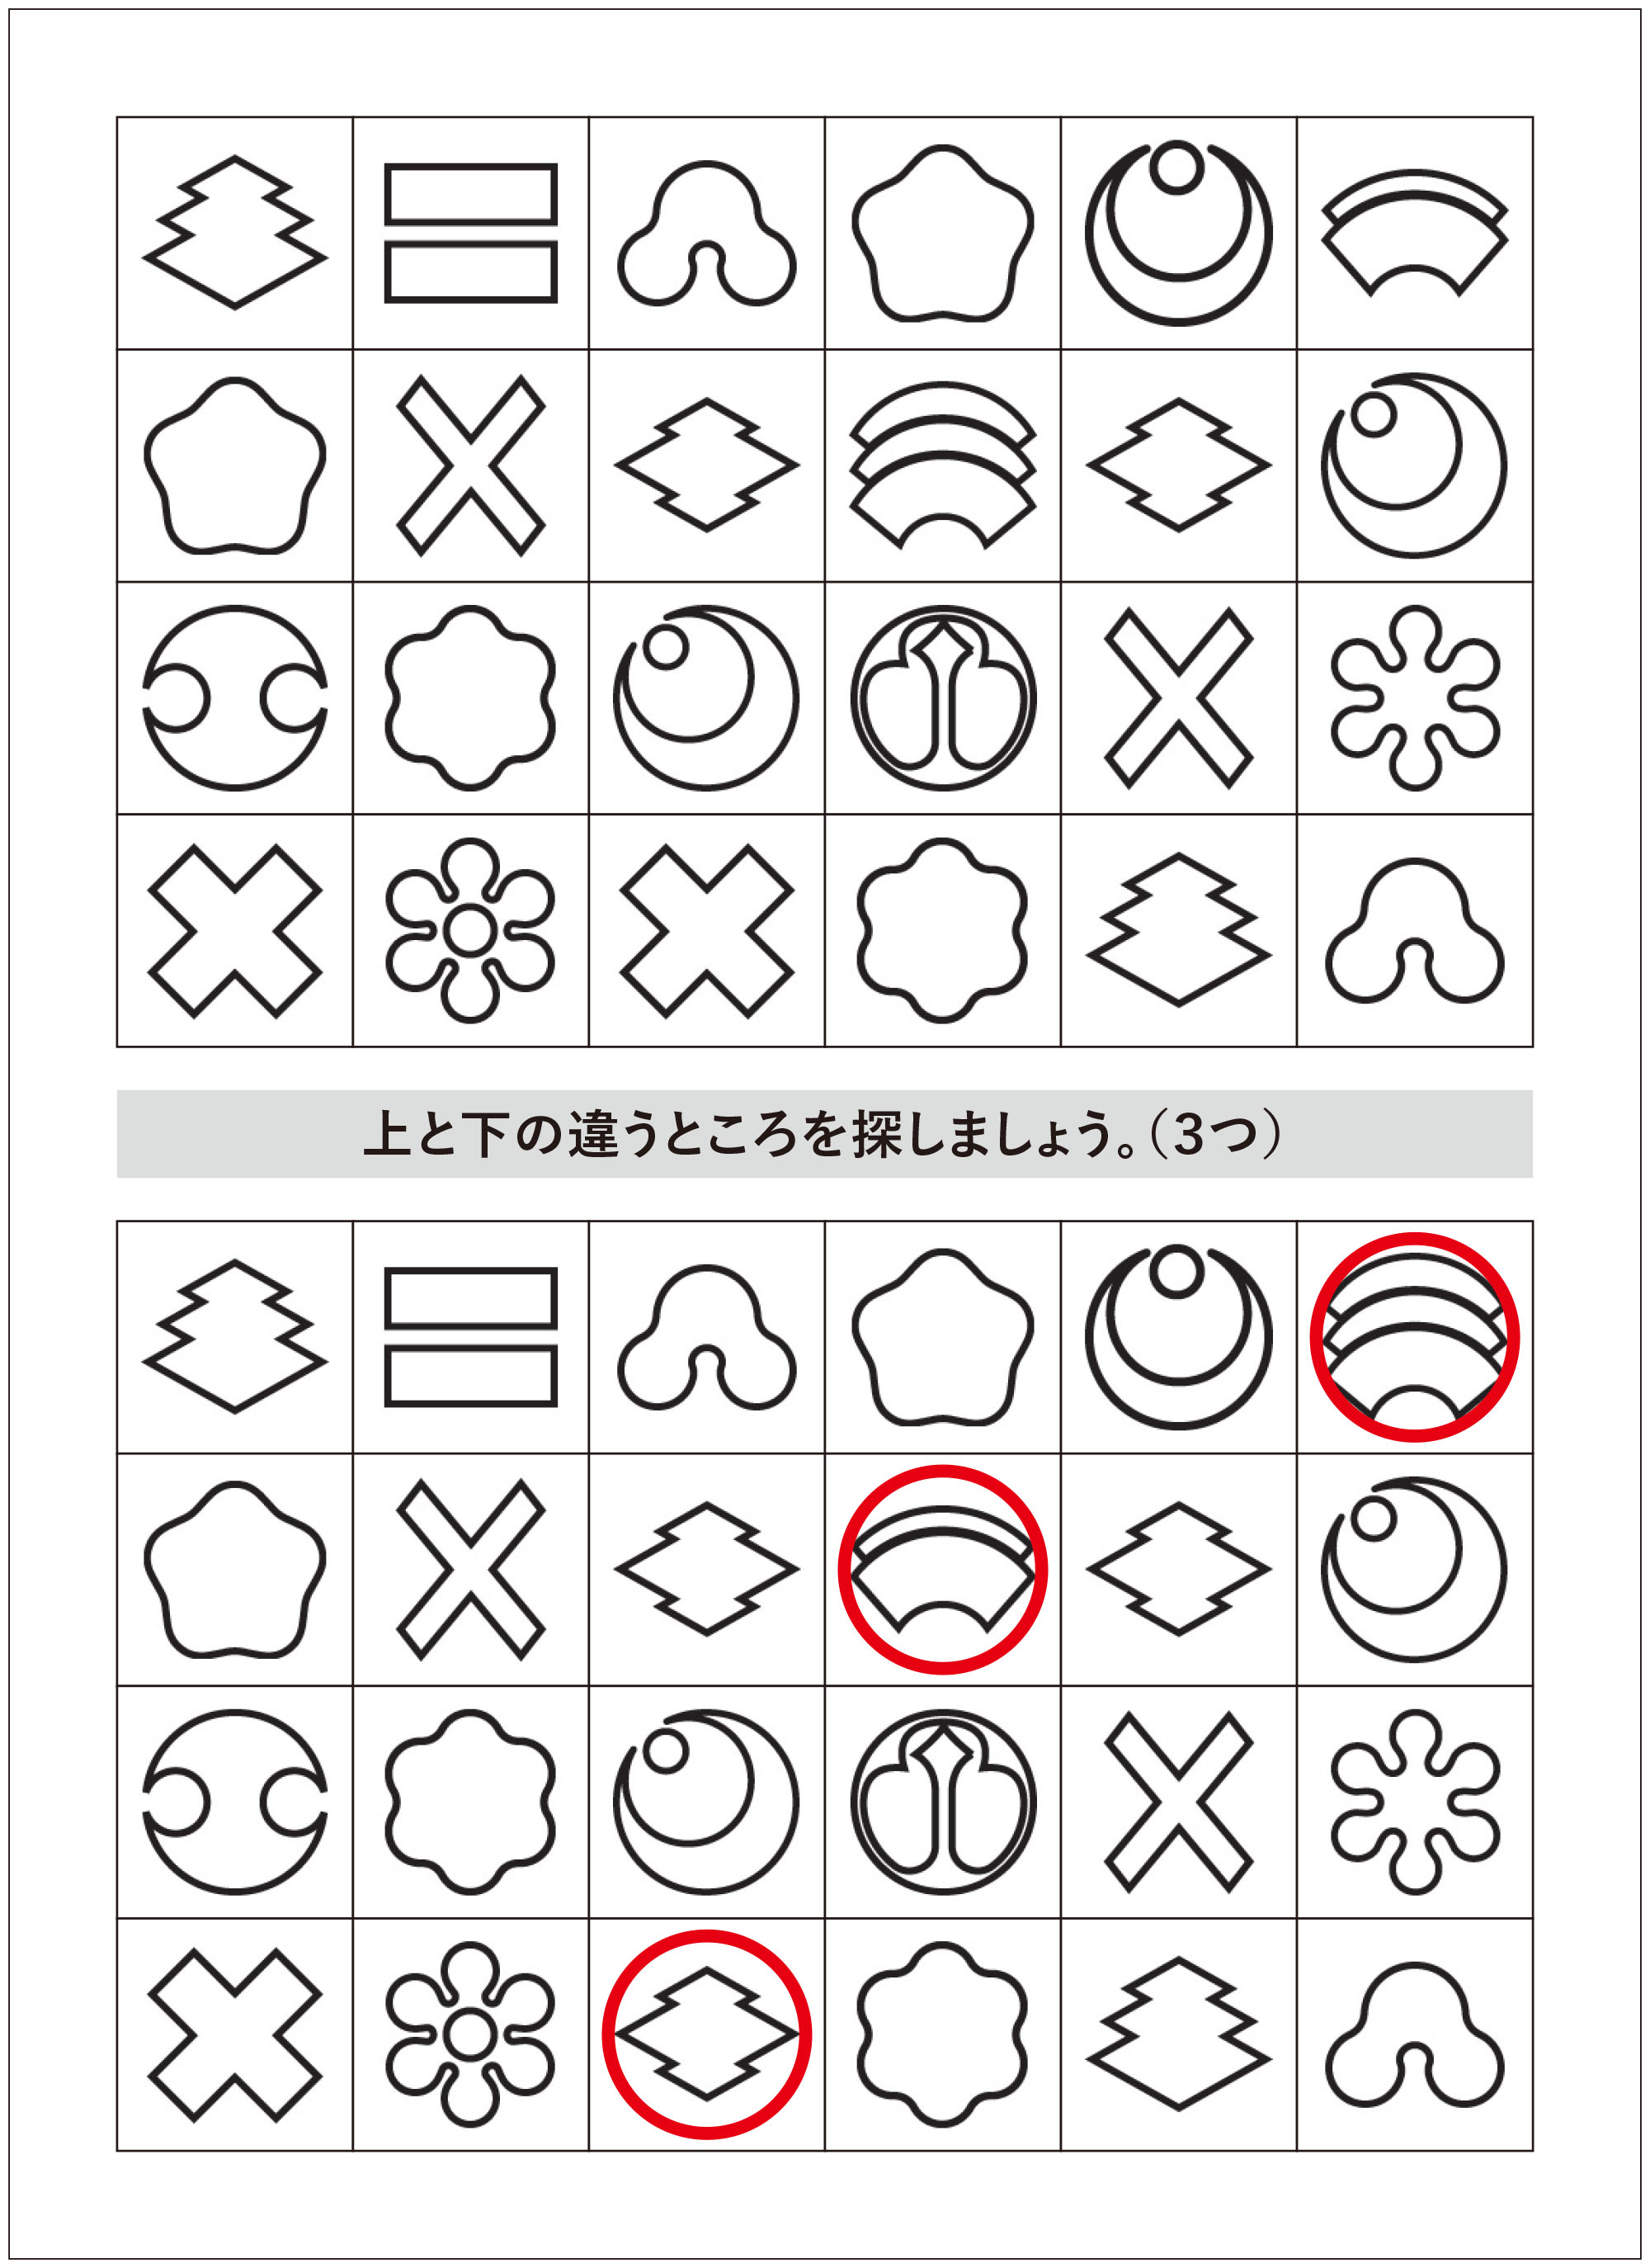Screen dimensions: 1650x2268
Task: Select lower grid's upright crescent with top dot
Action: click(1178, 1336)
